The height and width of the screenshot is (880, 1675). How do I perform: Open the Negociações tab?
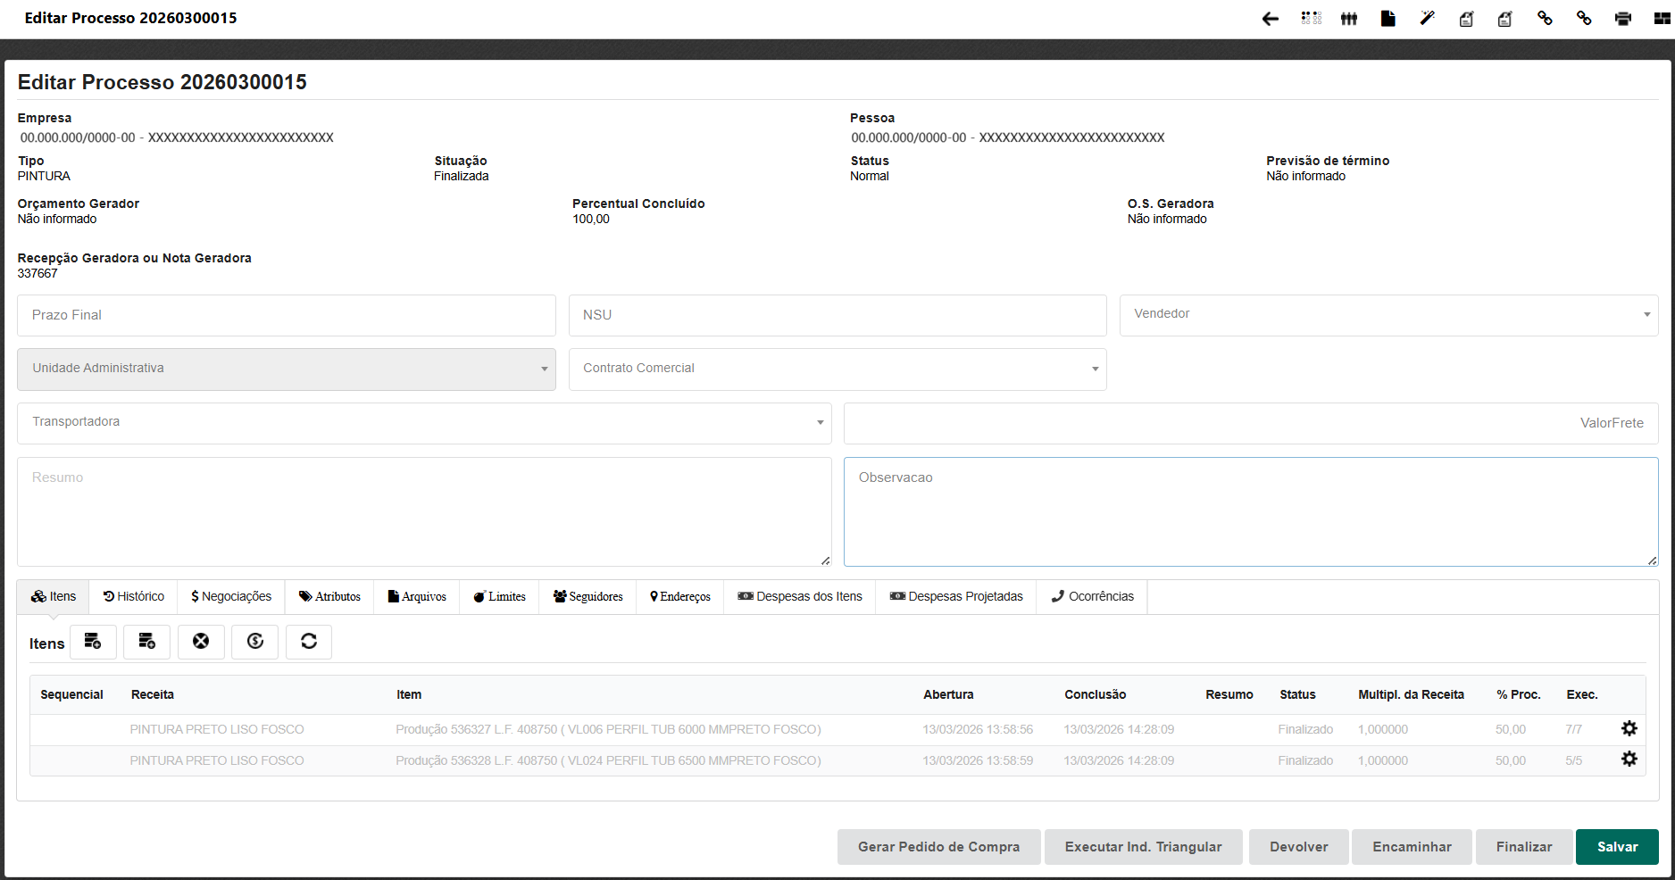tap(231, 596)
